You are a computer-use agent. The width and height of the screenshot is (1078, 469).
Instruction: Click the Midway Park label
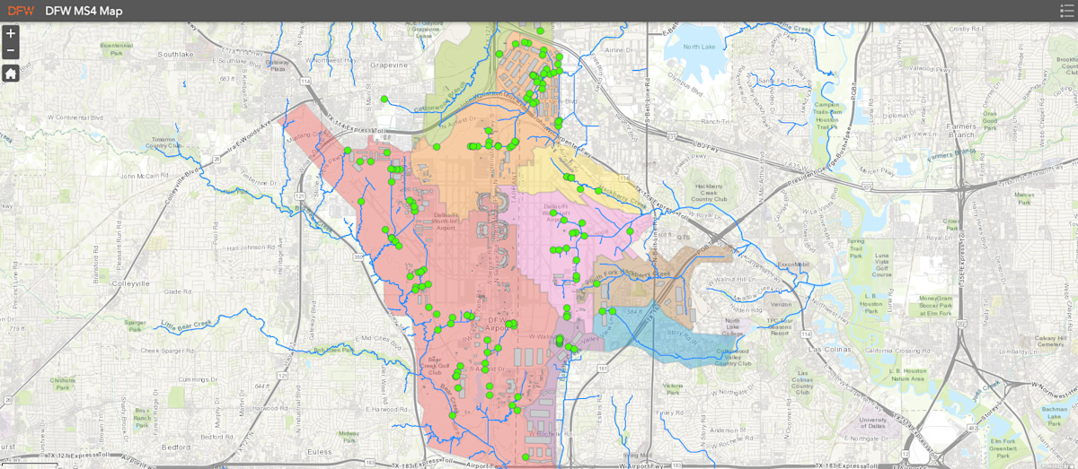pos(349,437)
